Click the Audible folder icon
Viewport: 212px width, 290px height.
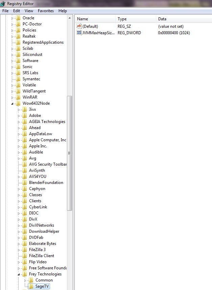coord(25,152)
